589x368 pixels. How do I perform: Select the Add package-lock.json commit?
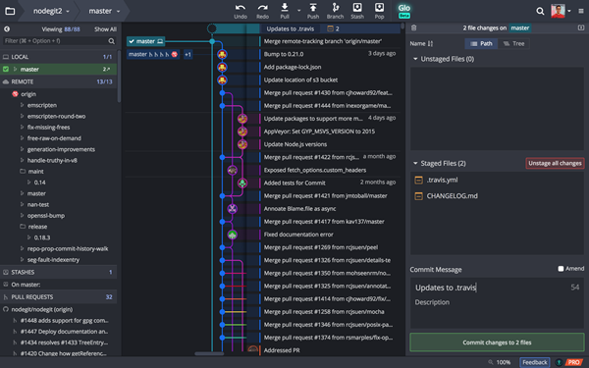click(293, 67)
